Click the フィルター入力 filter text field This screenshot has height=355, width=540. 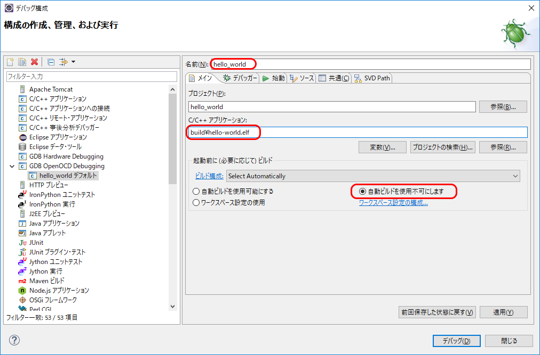click(92, 77)
